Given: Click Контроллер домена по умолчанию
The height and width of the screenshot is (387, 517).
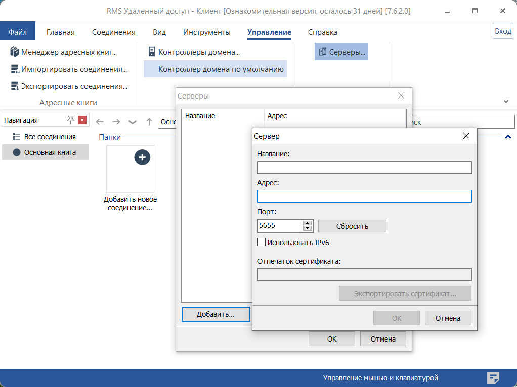Looking at the screenshot, I should (x=216, y=69).
